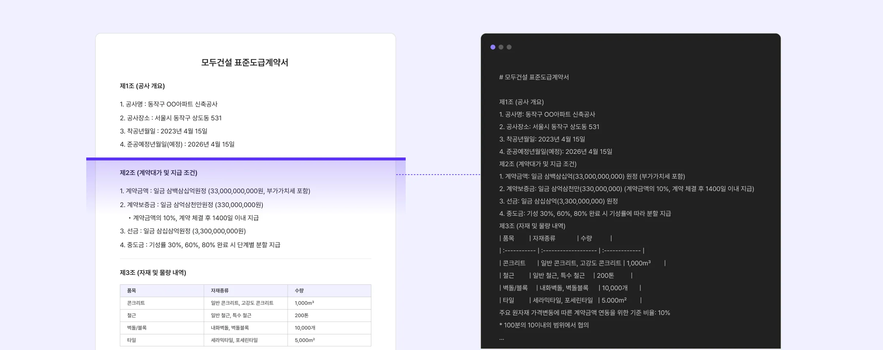The width and height of the screenshot is (883, 350).
Task: Click the "품목" table column header
Action: tap(132, 291)
